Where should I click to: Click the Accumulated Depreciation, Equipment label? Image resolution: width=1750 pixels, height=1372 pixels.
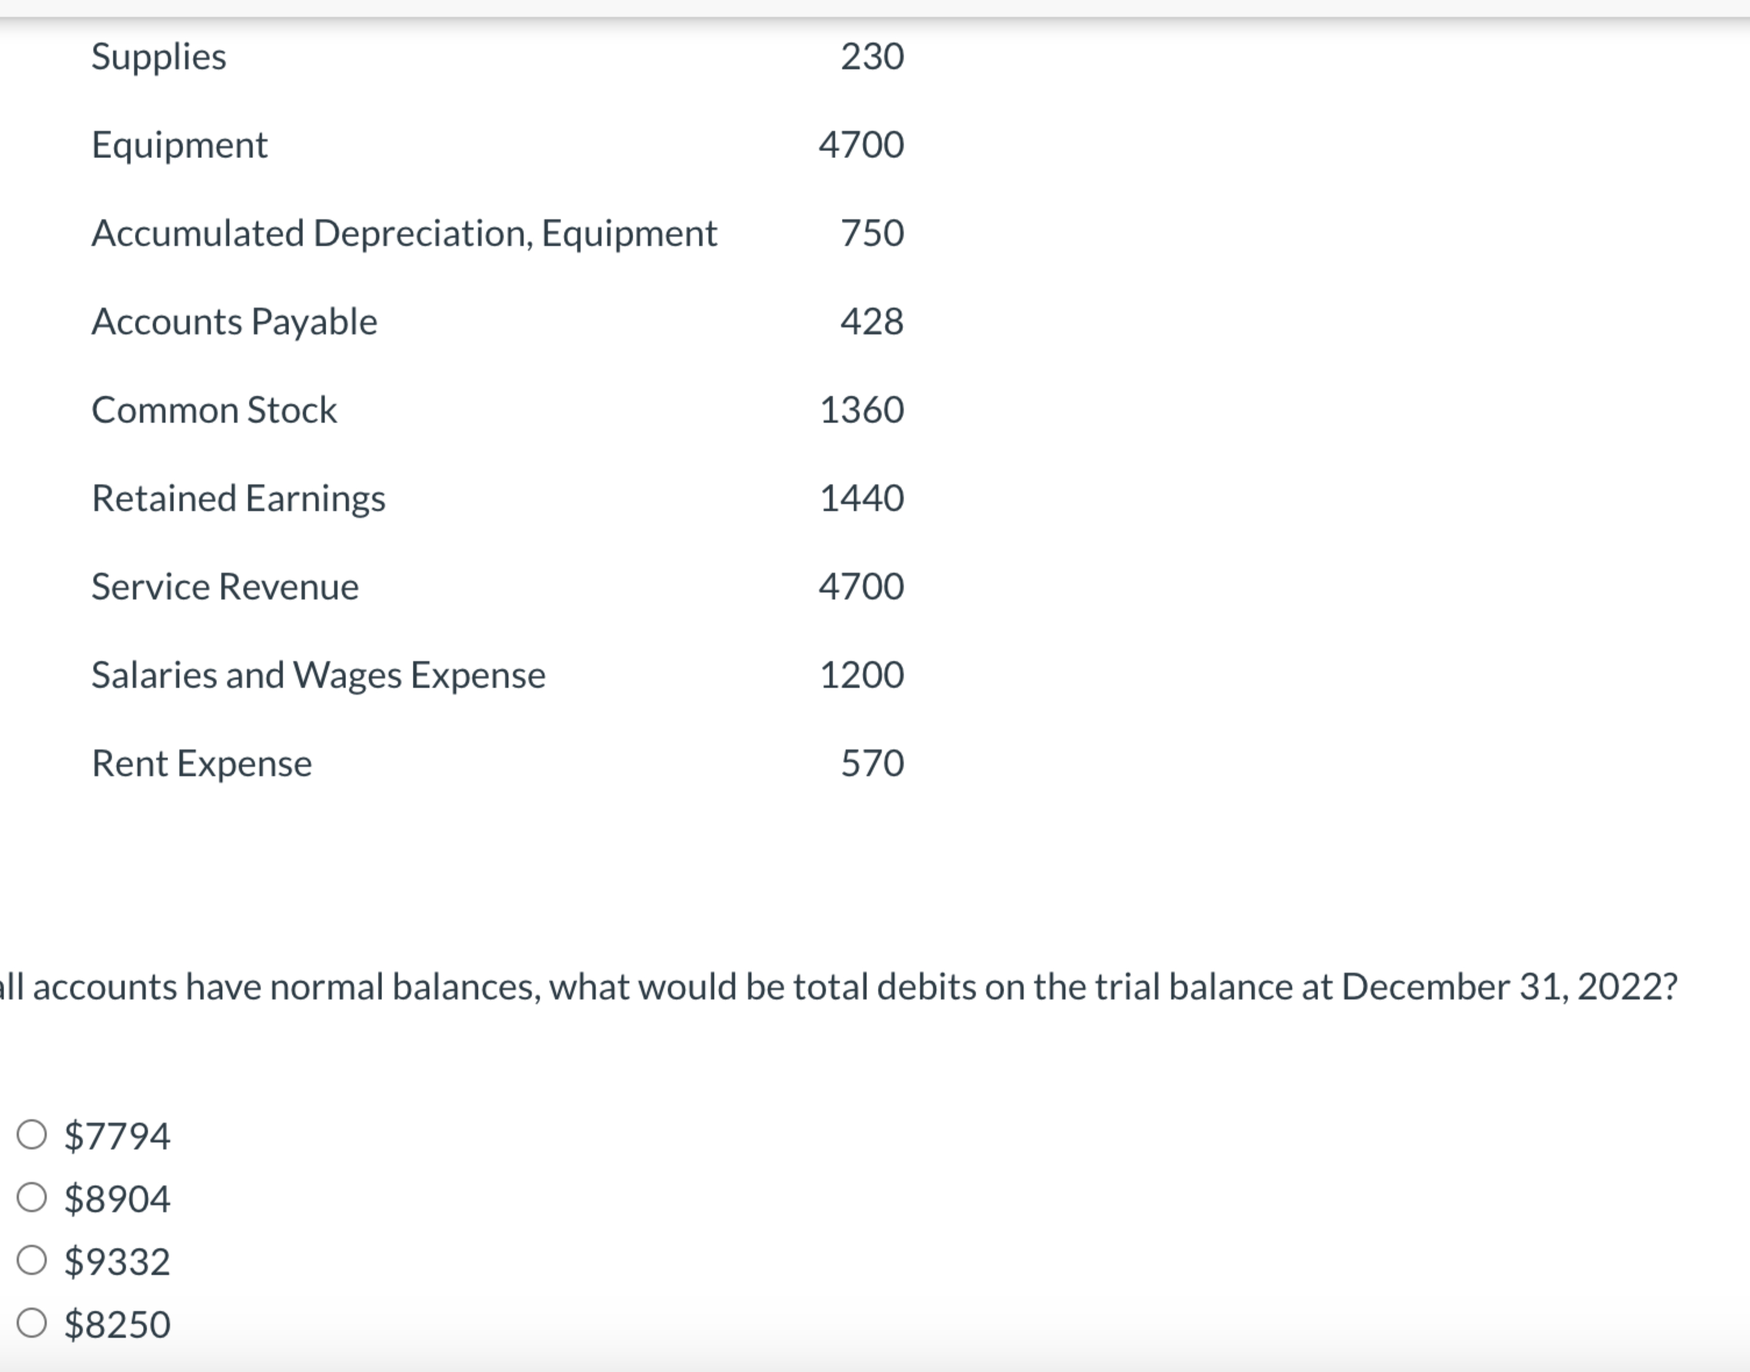pyautogui.click(x=404, y=232)
